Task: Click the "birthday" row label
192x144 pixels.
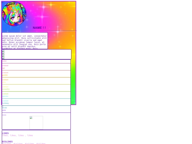Action: [5, 103]
